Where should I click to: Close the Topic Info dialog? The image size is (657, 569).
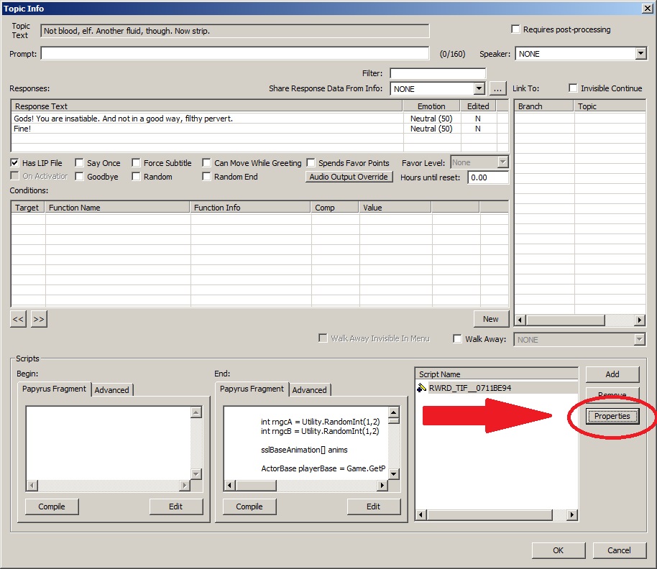pos(646,8)
